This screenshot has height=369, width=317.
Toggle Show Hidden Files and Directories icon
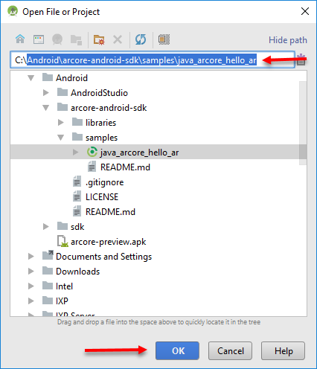(x=164, y=39)
